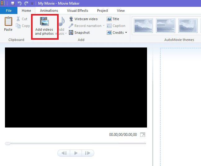Click the preview seek slider handle

[7, 143]
